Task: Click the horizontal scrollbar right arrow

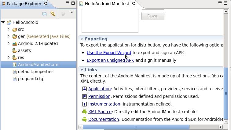Action: [220, 127]
